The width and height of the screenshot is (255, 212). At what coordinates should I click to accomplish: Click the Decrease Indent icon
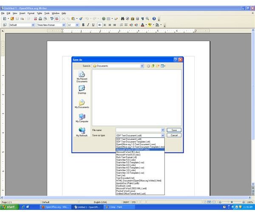(131, 25)
